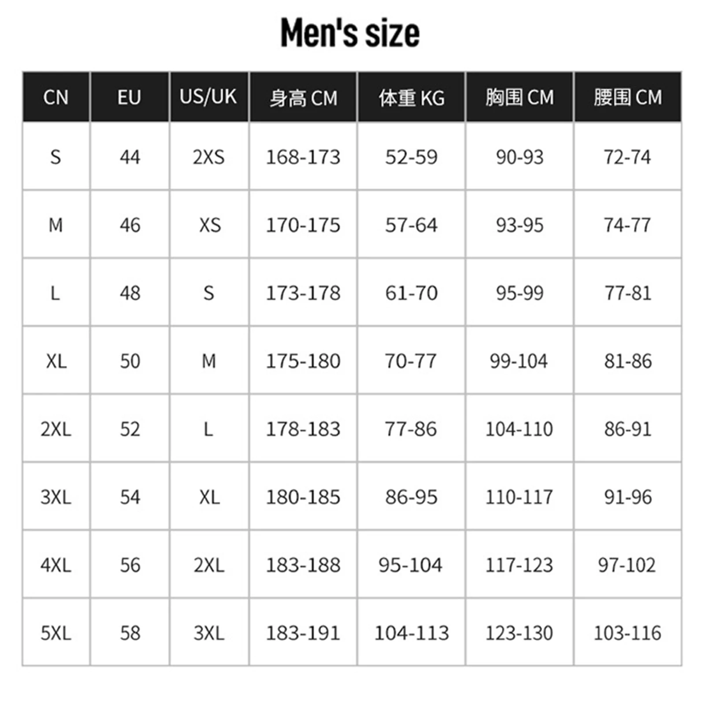Click the 胸围 CM chest header
This screenshot has height=705, width=705.
click(519, 97)
